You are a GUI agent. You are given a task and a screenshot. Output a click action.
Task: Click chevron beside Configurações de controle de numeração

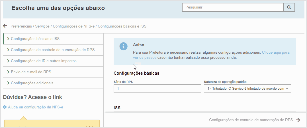pyautogui.click(x=8, y=50)
